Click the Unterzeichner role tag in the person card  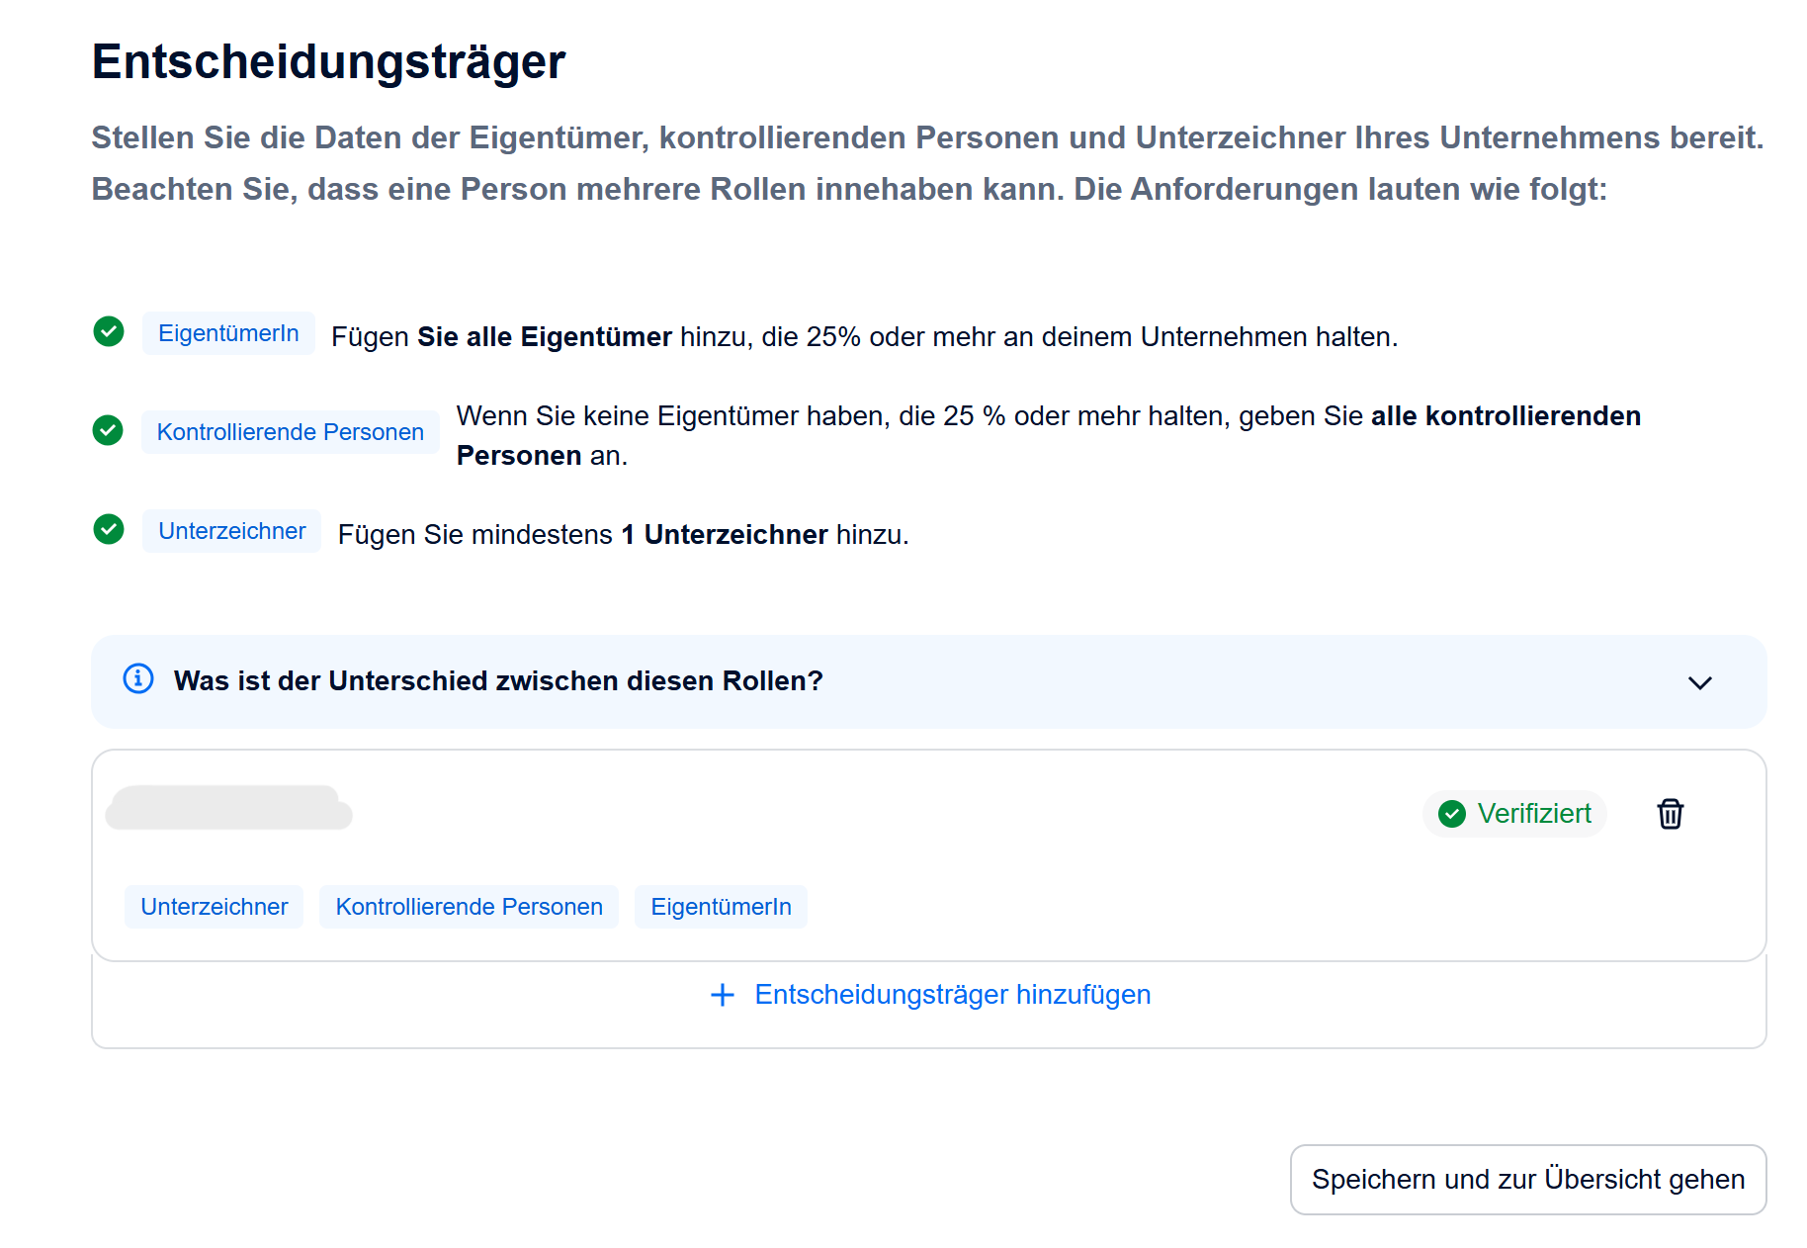pyautogui.click(x=214, y=907)
